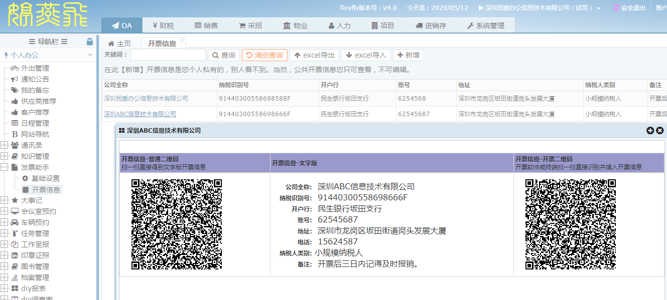Close the 开票信息 tab with its x
Image resolution: width=667 pixels, height=300 pixels.
(182, 40)
